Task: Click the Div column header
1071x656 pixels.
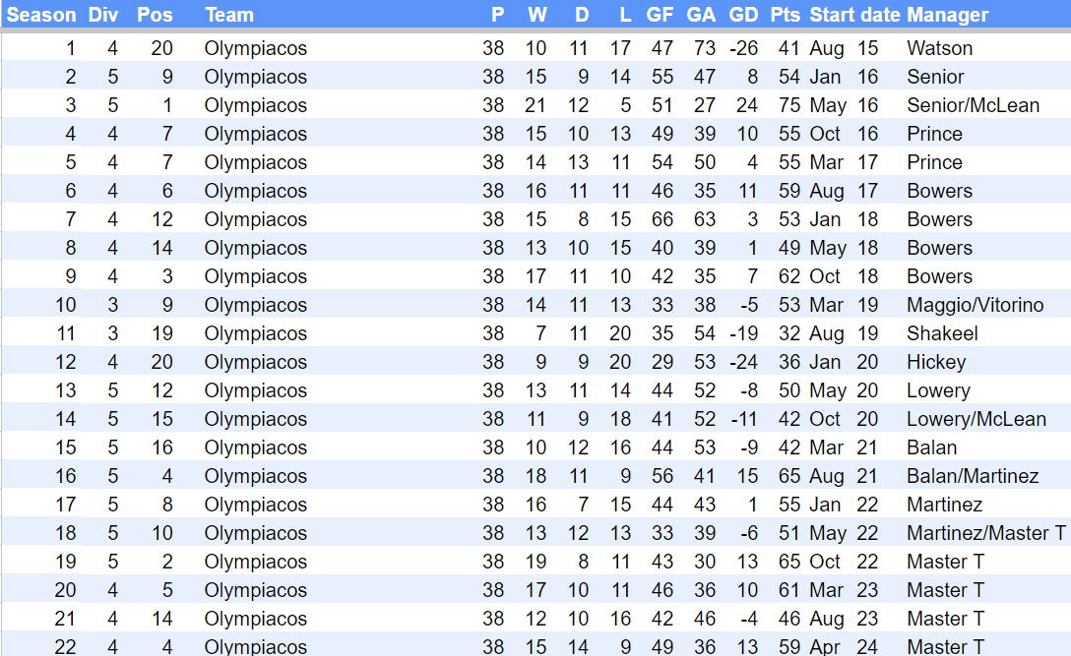Action: [103, 15]
